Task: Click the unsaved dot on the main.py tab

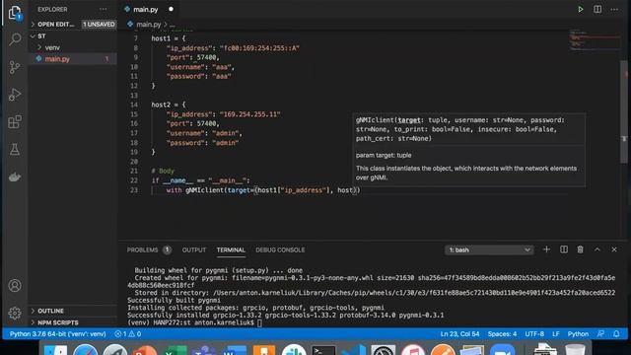Action: click(x=171, y=9)
